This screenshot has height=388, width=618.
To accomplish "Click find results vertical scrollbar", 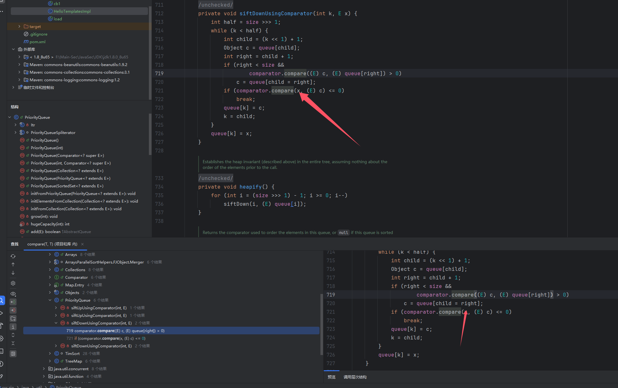I will point(321,324).
